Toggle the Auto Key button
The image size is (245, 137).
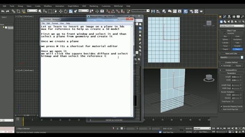point(189,129)
